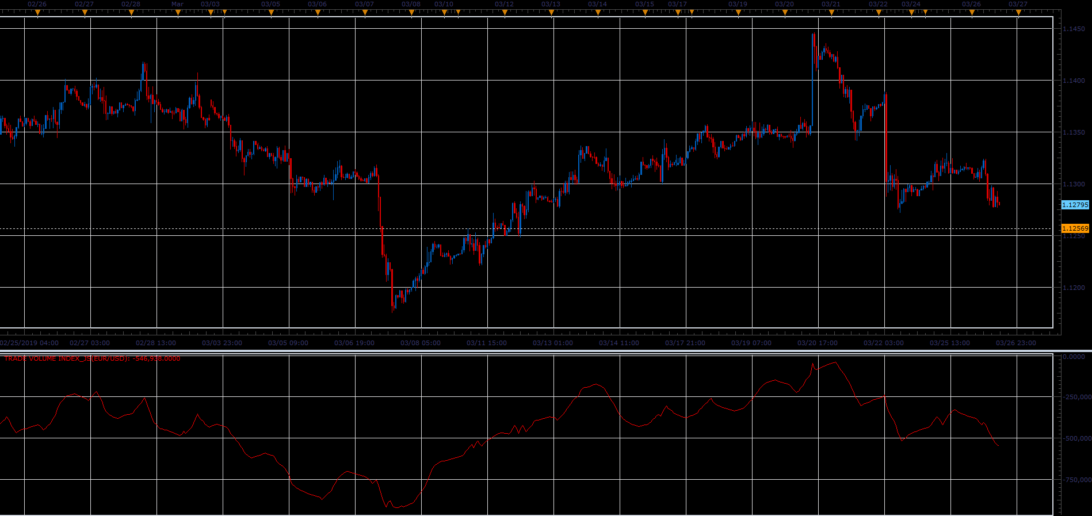Click the TRADE VOLUME INDEX indicator label

pos(92,358)
